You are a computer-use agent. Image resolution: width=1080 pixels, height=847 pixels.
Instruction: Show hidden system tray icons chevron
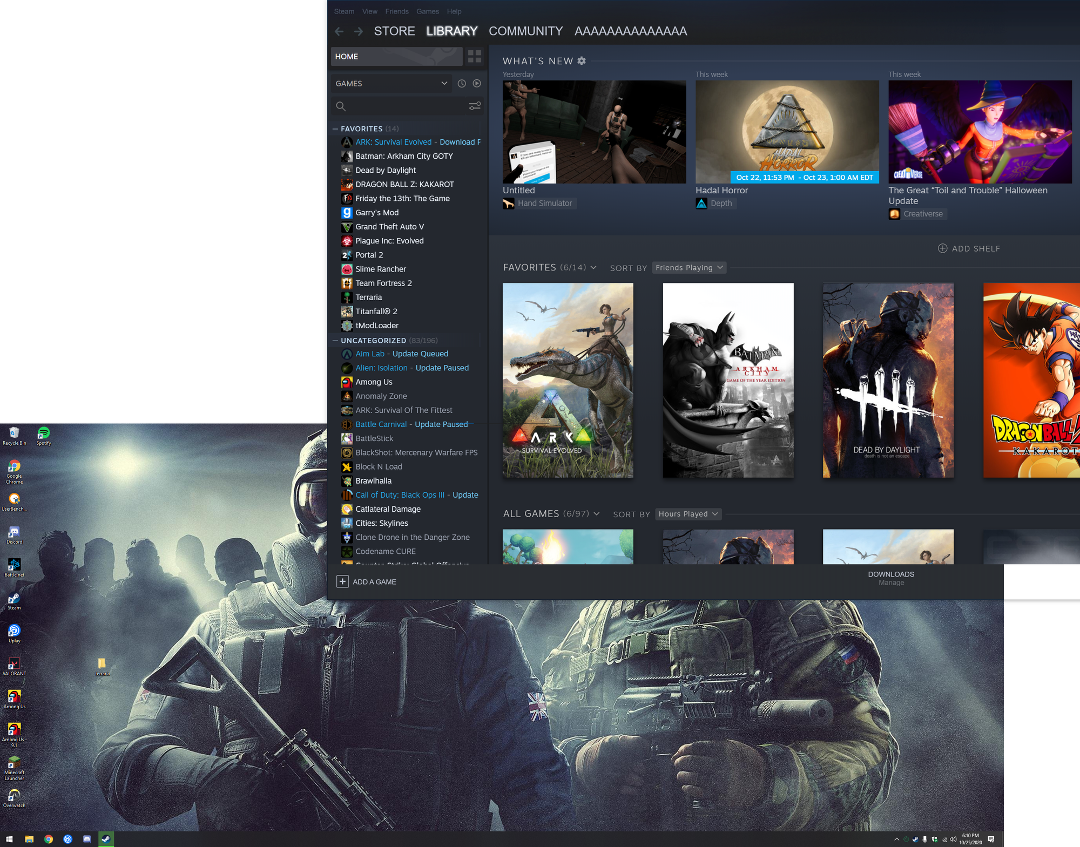point(896,839)
